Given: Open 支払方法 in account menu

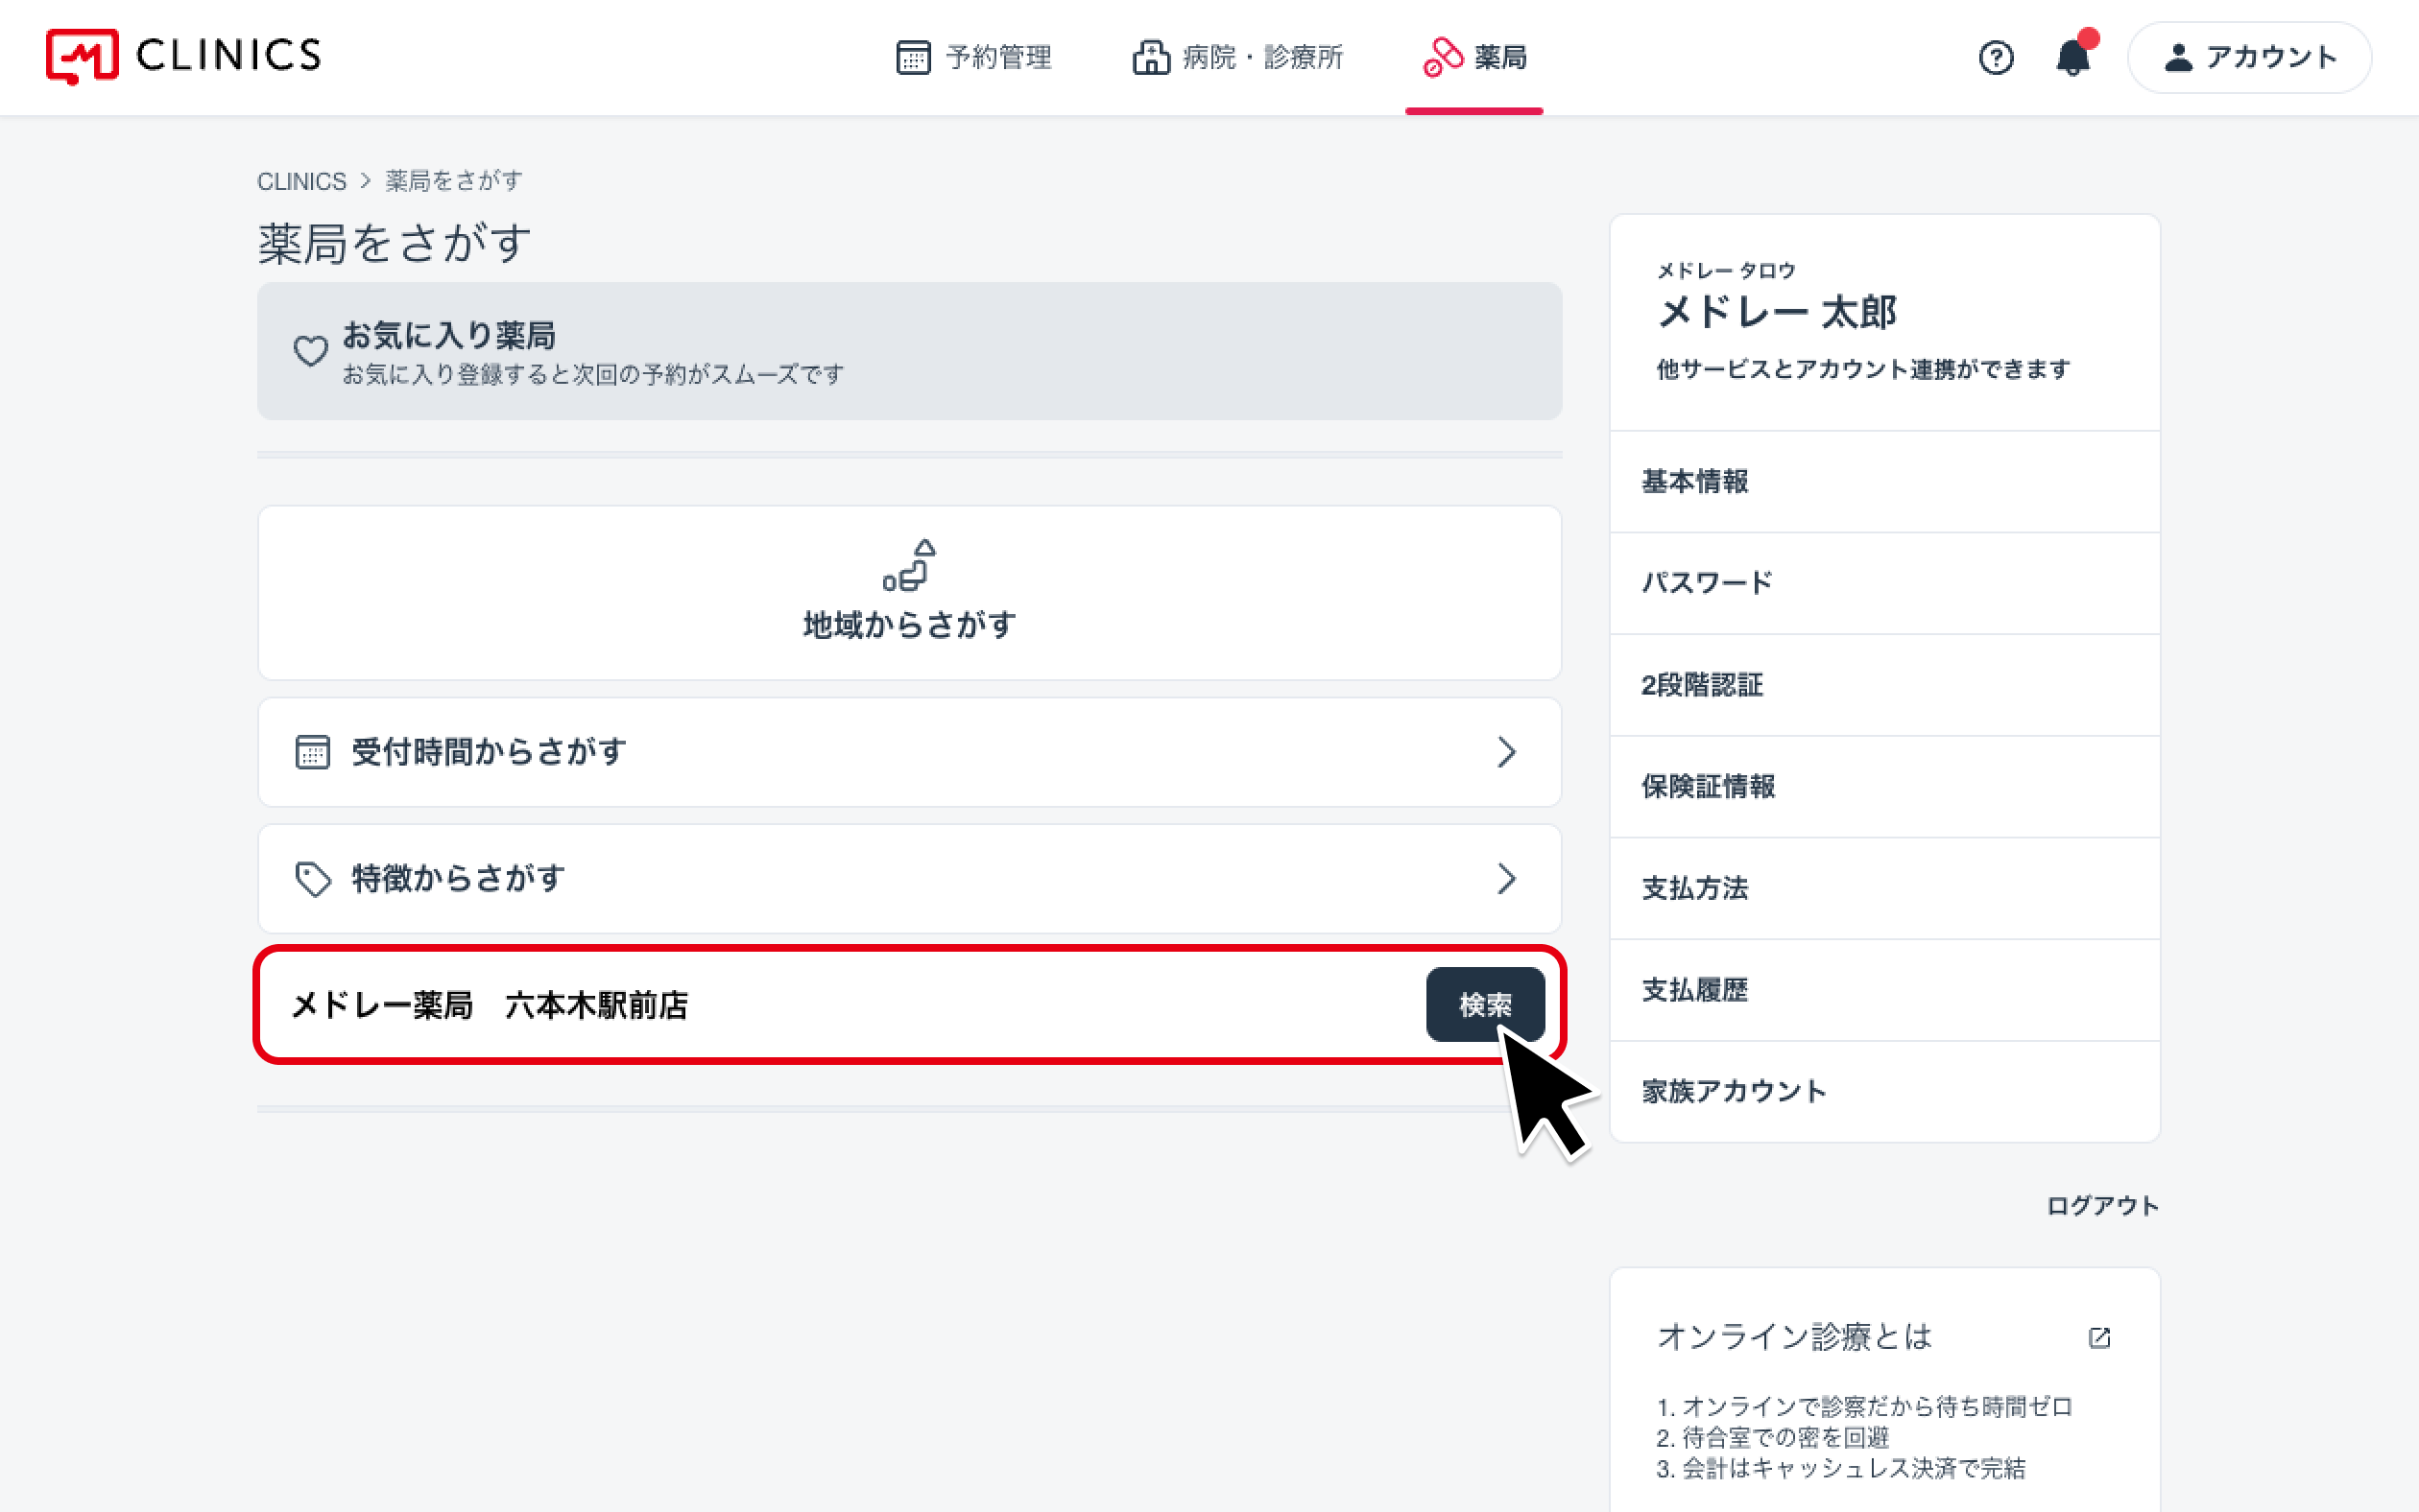Looking at the screenshot, I should point(1884,888).
